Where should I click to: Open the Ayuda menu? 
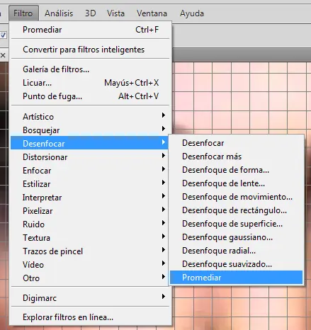click(x=192, y=13)
